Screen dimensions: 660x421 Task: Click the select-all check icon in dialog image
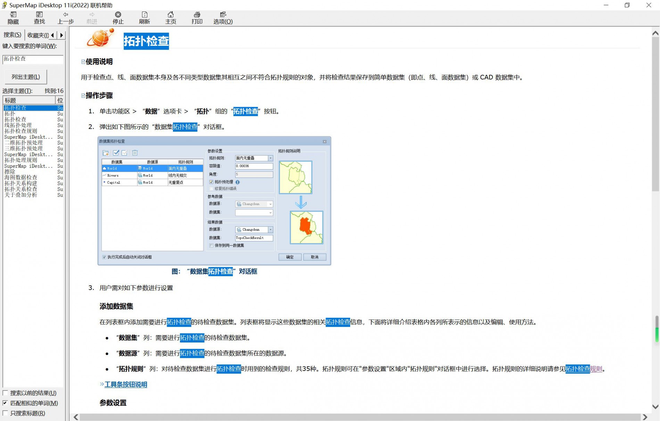point(116,153)
